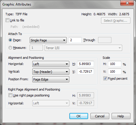Open the Vertical Top (Header) dropdown
Screen dimensions: 136x125
(x=51, y=72)
